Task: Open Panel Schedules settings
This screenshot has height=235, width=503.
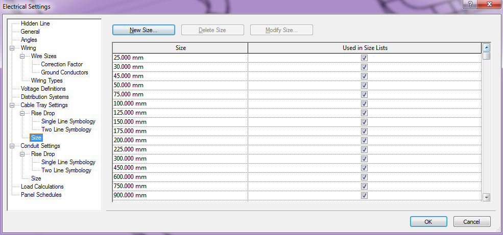Action: (x=41, y=195)
